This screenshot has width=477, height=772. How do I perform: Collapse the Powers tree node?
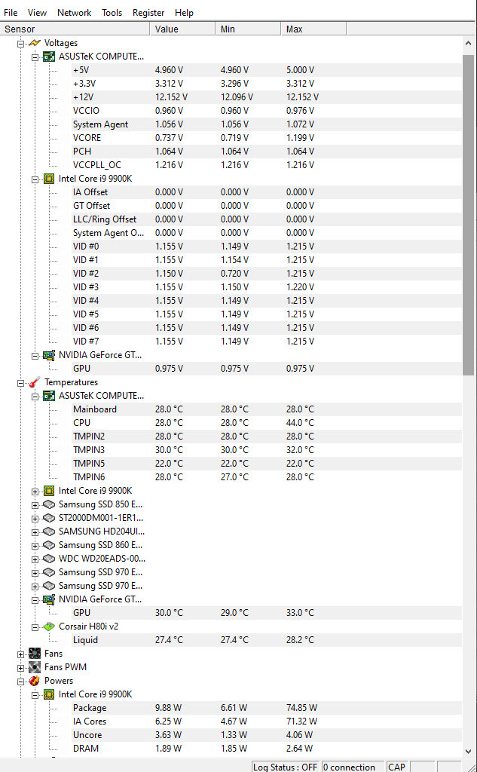coord(20,682)
